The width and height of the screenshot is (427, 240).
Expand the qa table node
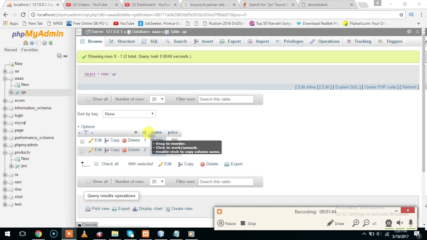click(11, 92)
